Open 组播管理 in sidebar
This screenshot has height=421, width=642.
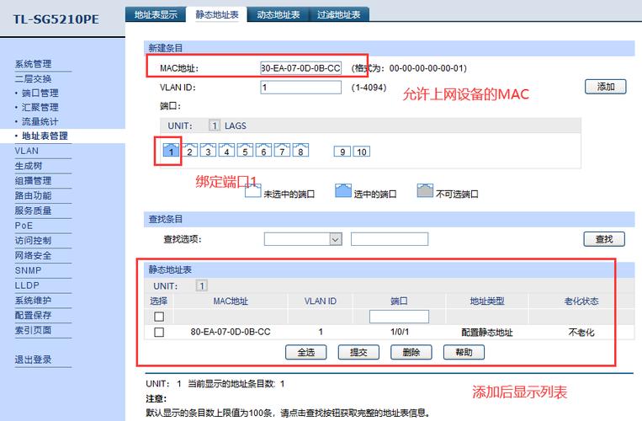[x=33, y=180]
